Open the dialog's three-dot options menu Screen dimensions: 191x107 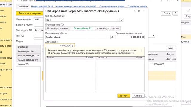134,11
